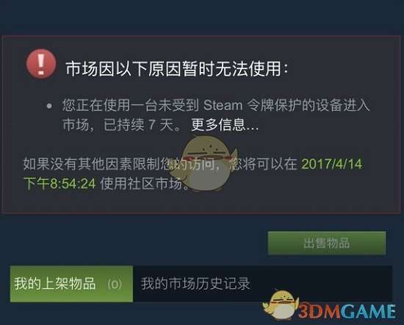Click the mascot beside the 3DMGAME logo

(281, 305)
